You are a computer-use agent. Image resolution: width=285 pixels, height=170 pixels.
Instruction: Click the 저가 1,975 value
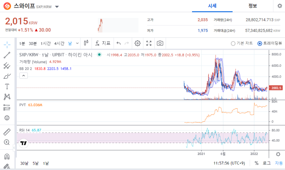click(x=203, y=30)
